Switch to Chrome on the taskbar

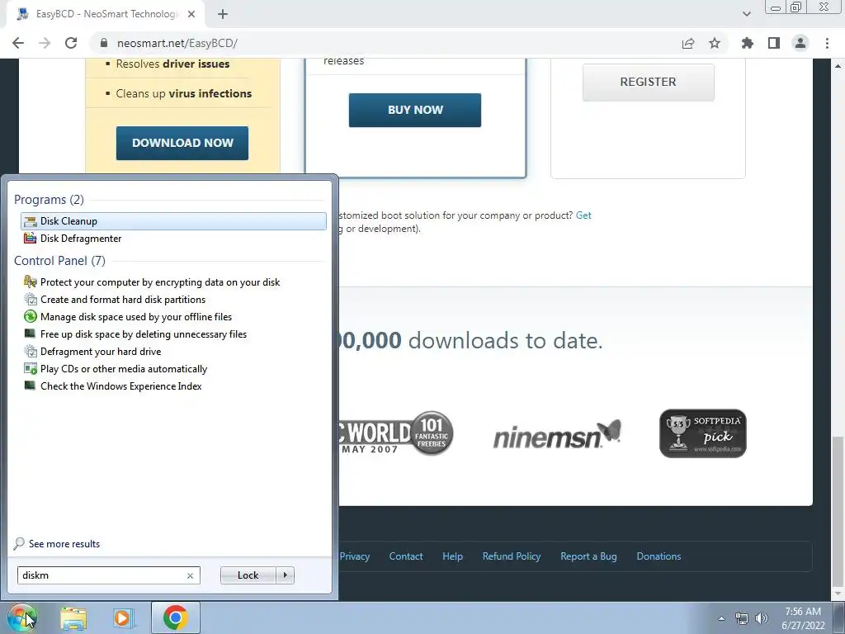click(x=175, y=617)
